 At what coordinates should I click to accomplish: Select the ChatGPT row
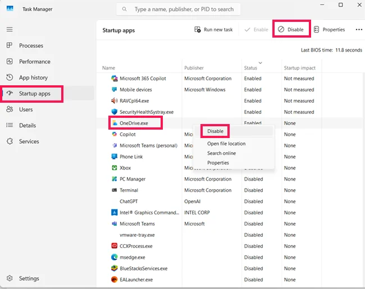[229, 201]
